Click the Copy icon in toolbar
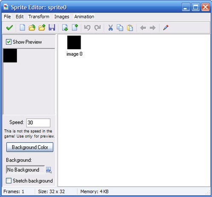Image resolution: width=212 pixels, height=197 pixels. [120, 27]
